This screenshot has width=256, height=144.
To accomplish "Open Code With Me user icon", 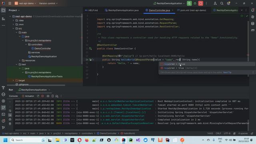I will 215,3.
